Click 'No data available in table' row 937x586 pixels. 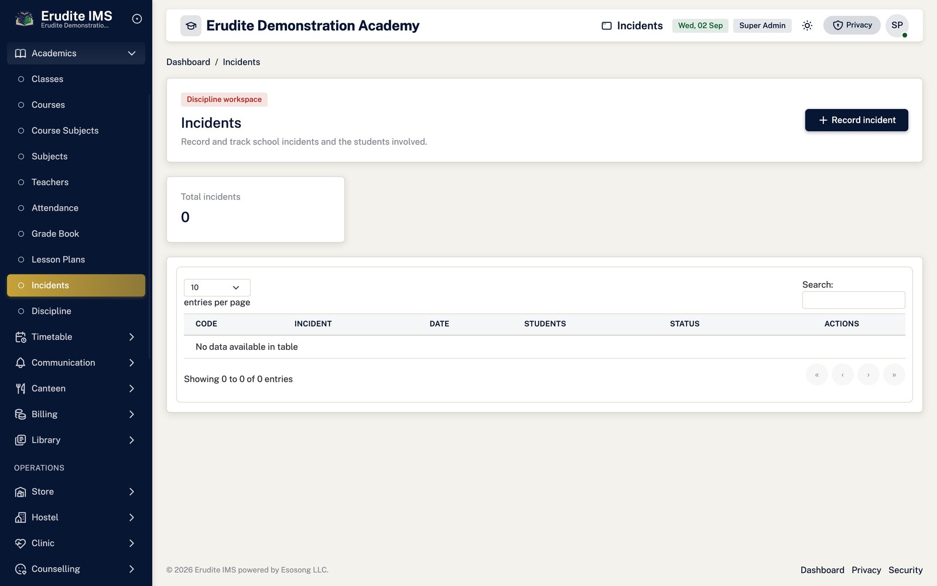click(x=545, y=347)
